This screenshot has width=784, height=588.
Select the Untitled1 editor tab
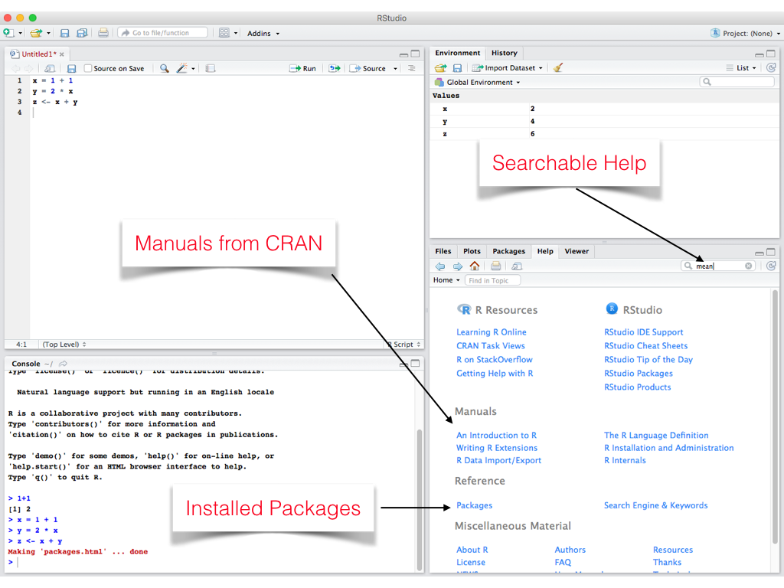click(x=38, y=54)
